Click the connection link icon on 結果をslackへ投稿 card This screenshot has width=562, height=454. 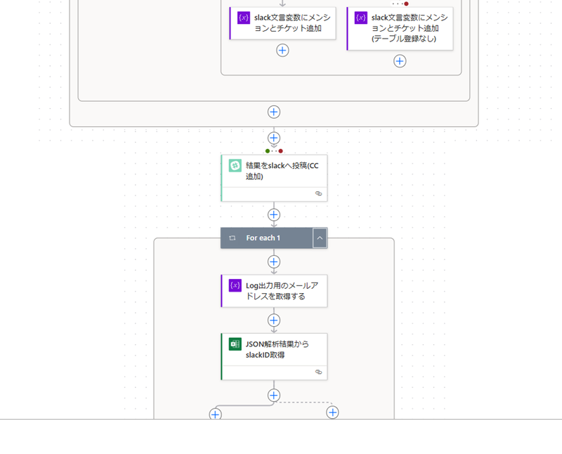[318, 194]
